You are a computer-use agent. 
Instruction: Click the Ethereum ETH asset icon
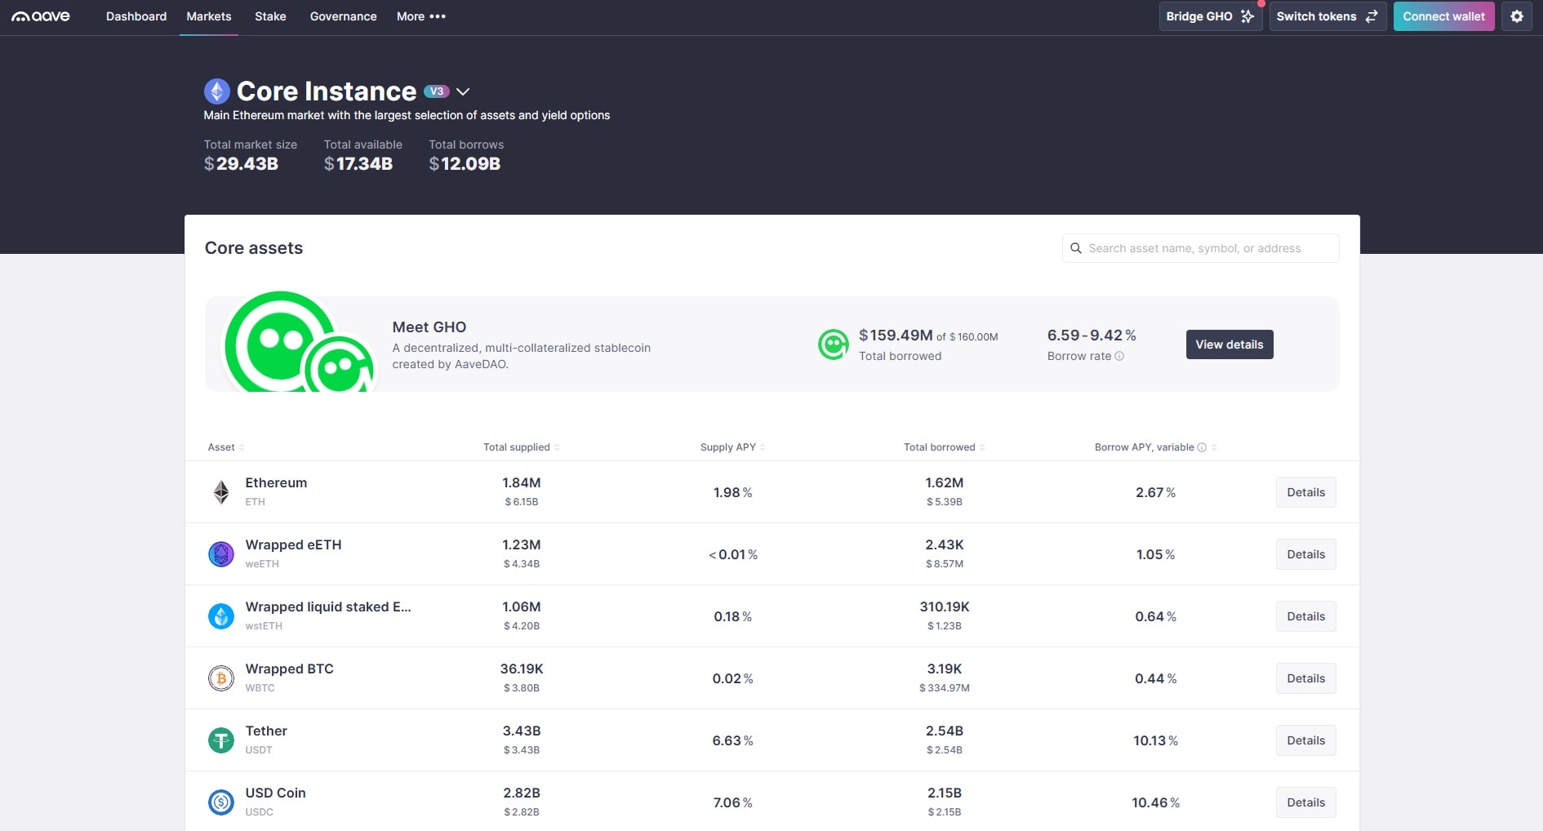pyautogui.click(x=221, y=492)
